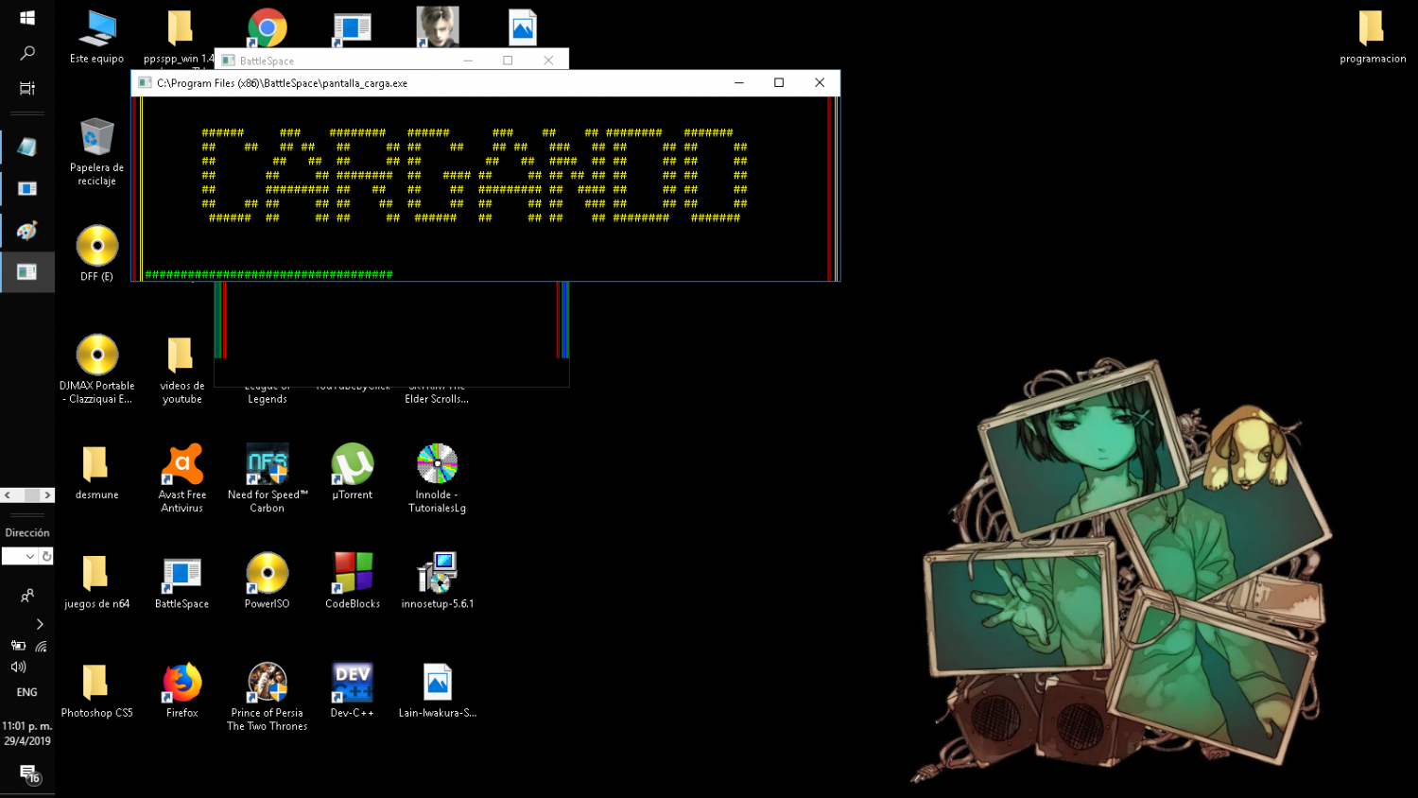Open the Action Center notifications icon
This screenshot has height=798, width=1418.
pyautogui.click(x=28, y=773)
